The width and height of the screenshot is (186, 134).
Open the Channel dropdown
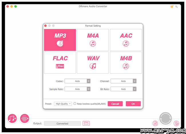tap(124, 81)
